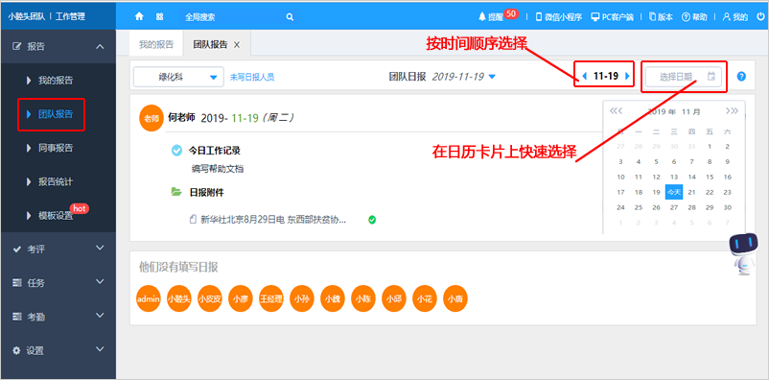Screen dimensions: 769x380
Task: Open 版本 in the header
Action: pos(661,16)
